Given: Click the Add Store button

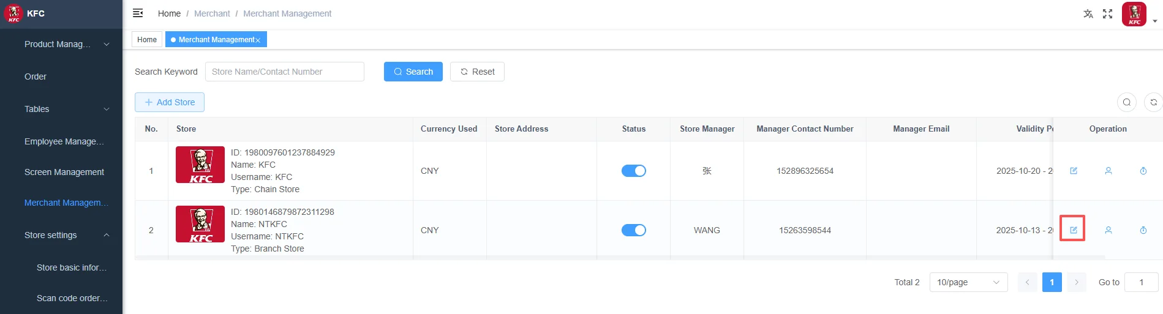Looking at the screenshot, I should point(170,102).
